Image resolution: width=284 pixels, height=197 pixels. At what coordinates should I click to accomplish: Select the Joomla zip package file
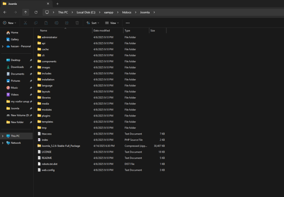61,146
